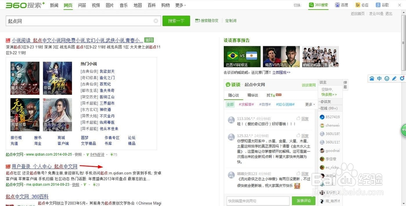Open the 谈谈官网 link
The image size is (406, 206).
(x=309, y=85)
